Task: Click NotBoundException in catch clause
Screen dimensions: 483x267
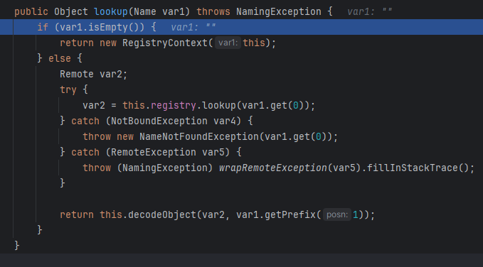Action: [159, 121]
